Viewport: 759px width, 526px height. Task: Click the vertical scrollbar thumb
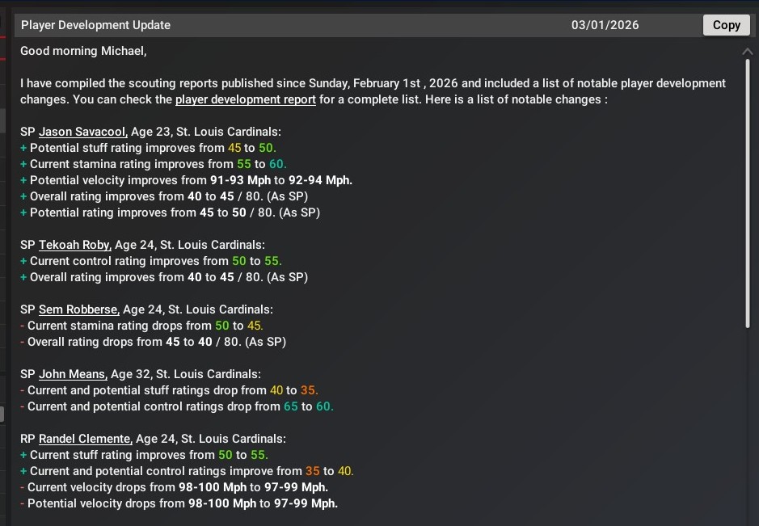point(748,194)
